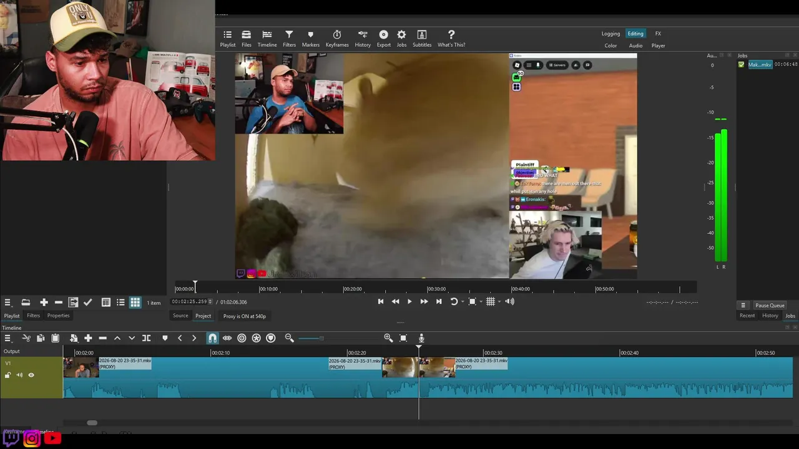Go to next marker in timeline

point(194,338)
